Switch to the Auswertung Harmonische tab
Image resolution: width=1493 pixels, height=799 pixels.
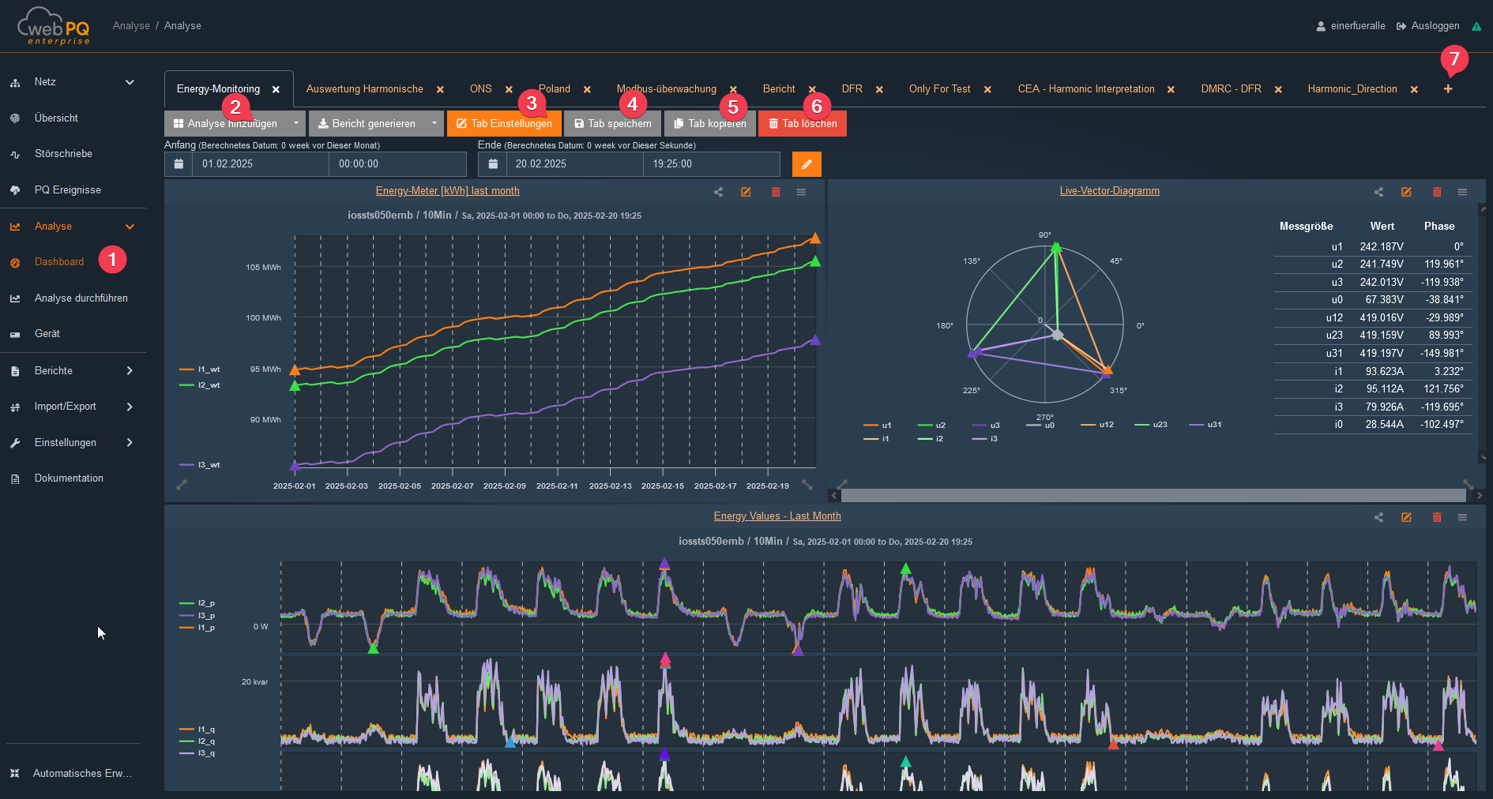point(364,88)
